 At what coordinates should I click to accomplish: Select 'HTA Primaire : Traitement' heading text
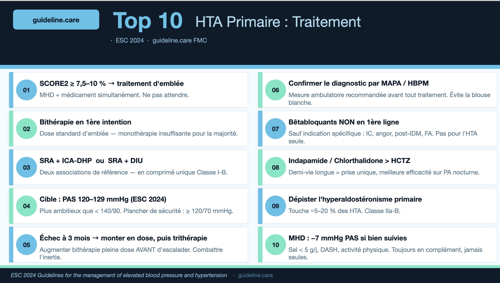pos(278,22)
